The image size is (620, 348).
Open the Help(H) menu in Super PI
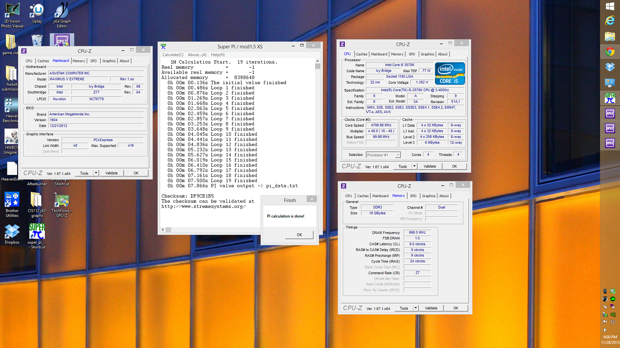pyautogui.click(x=218, y=55)
